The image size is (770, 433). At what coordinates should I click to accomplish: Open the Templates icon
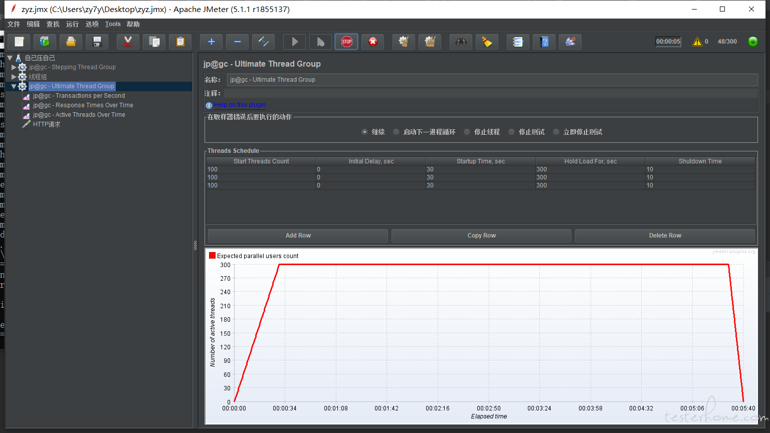(45, 42)
